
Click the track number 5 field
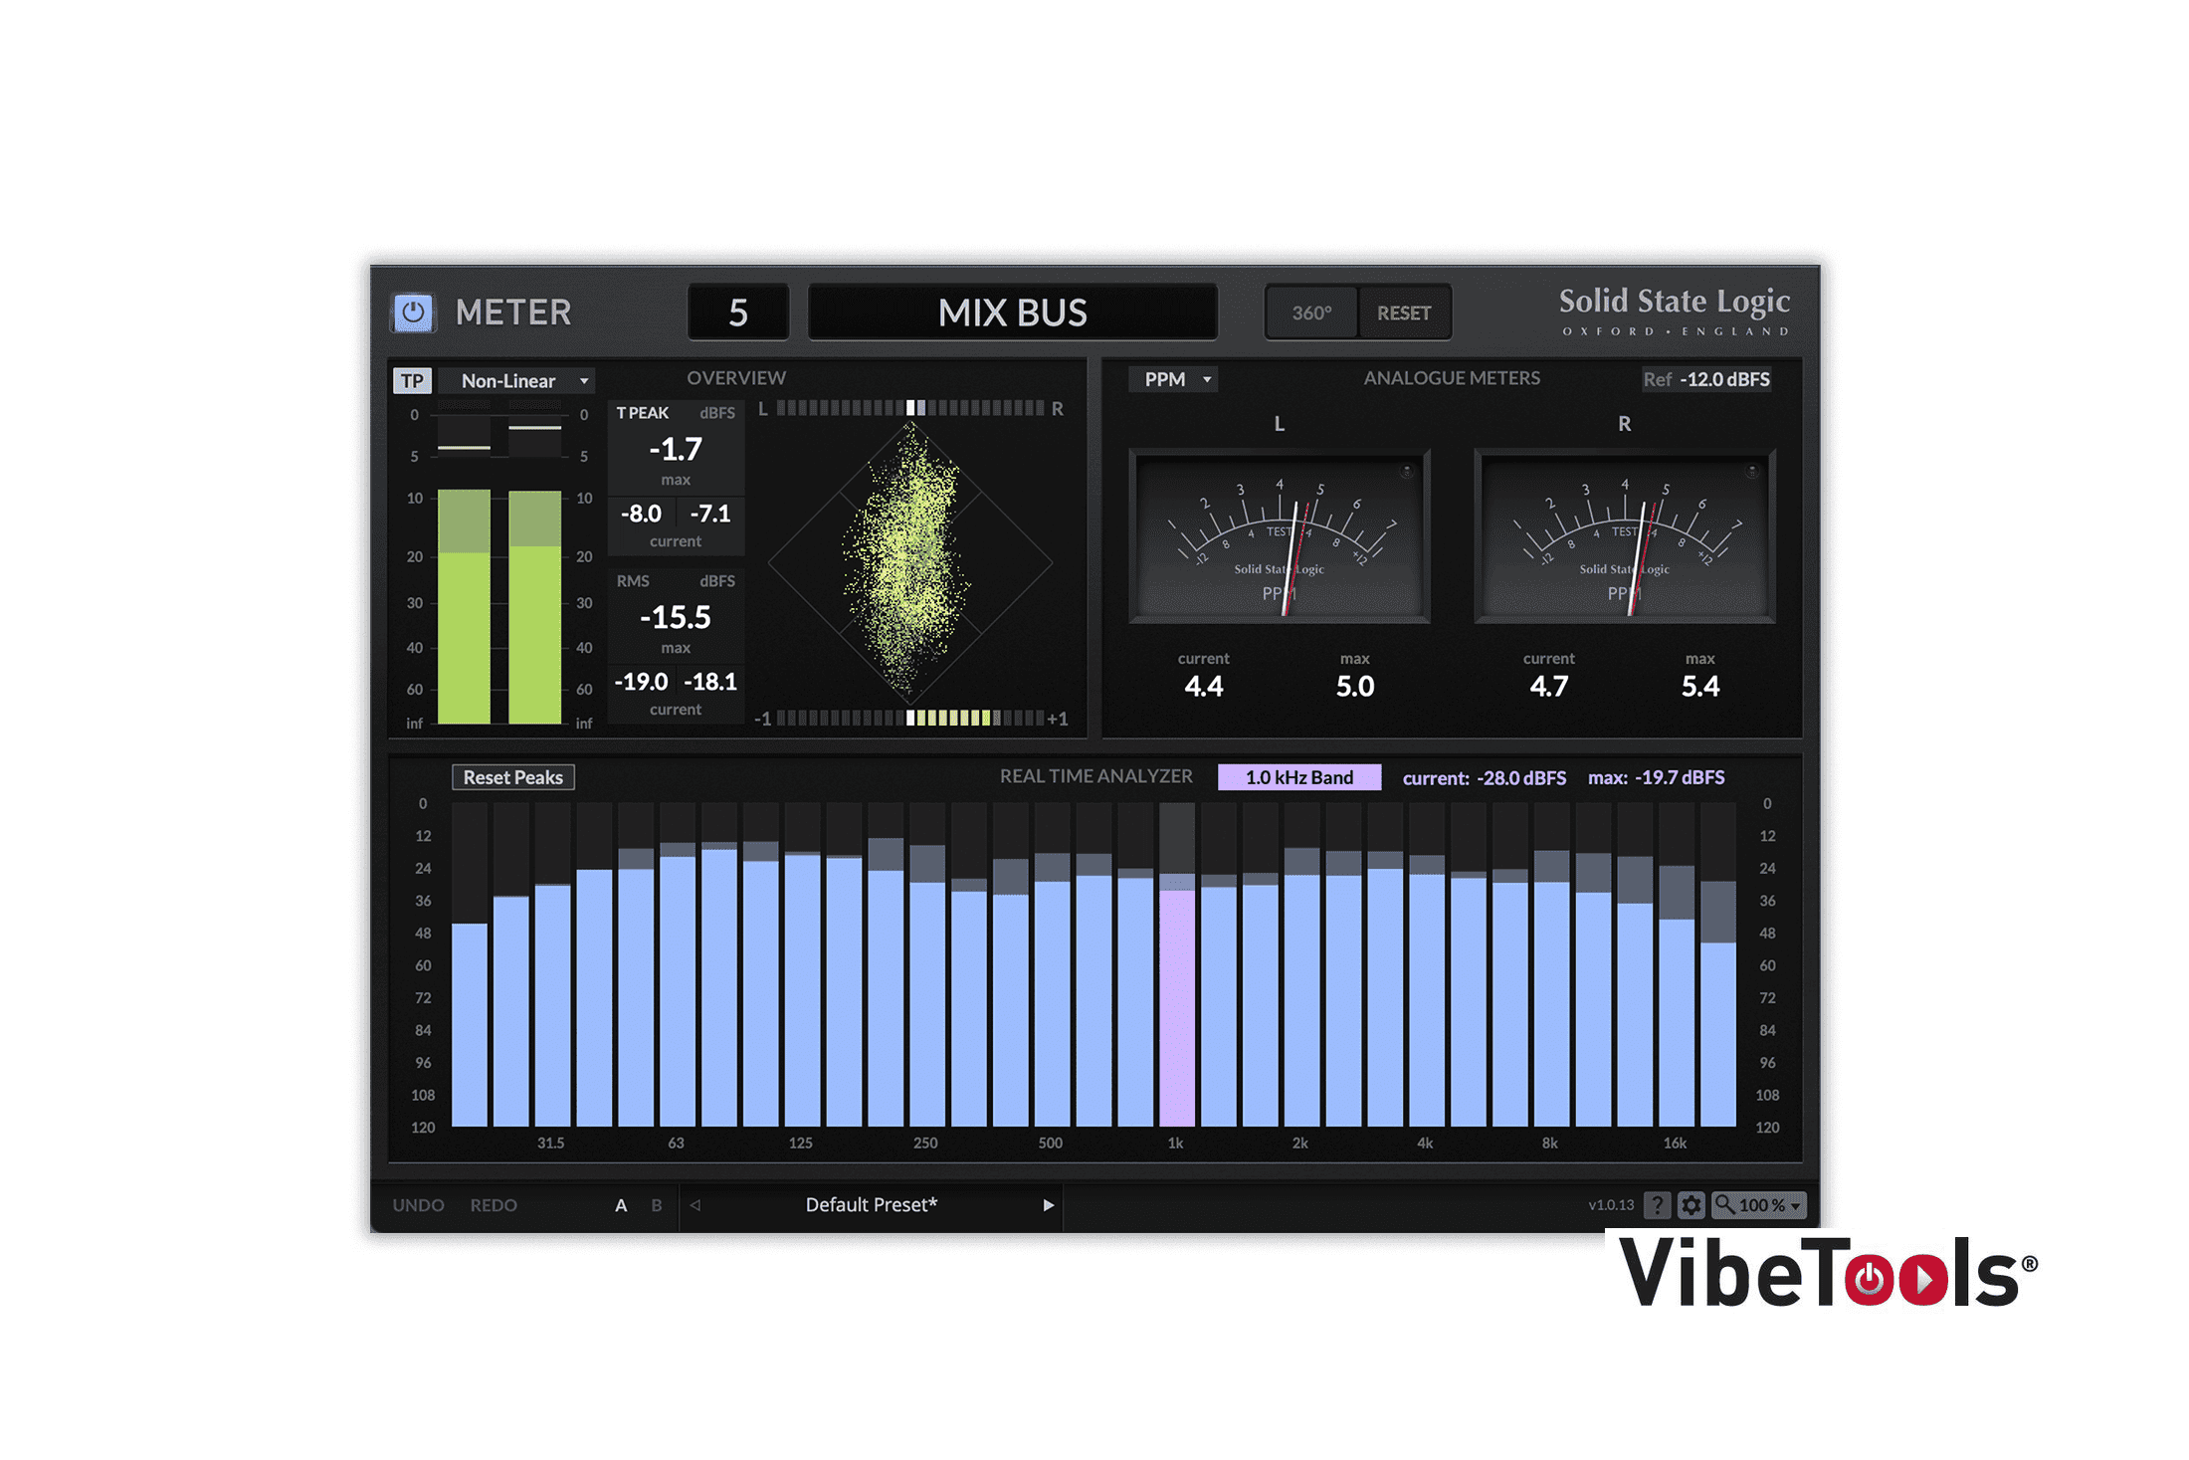click(x=737, y=313)
